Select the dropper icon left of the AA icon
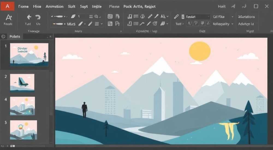The height and width of the screenshot is (150, 273). (x=156, y=17)
